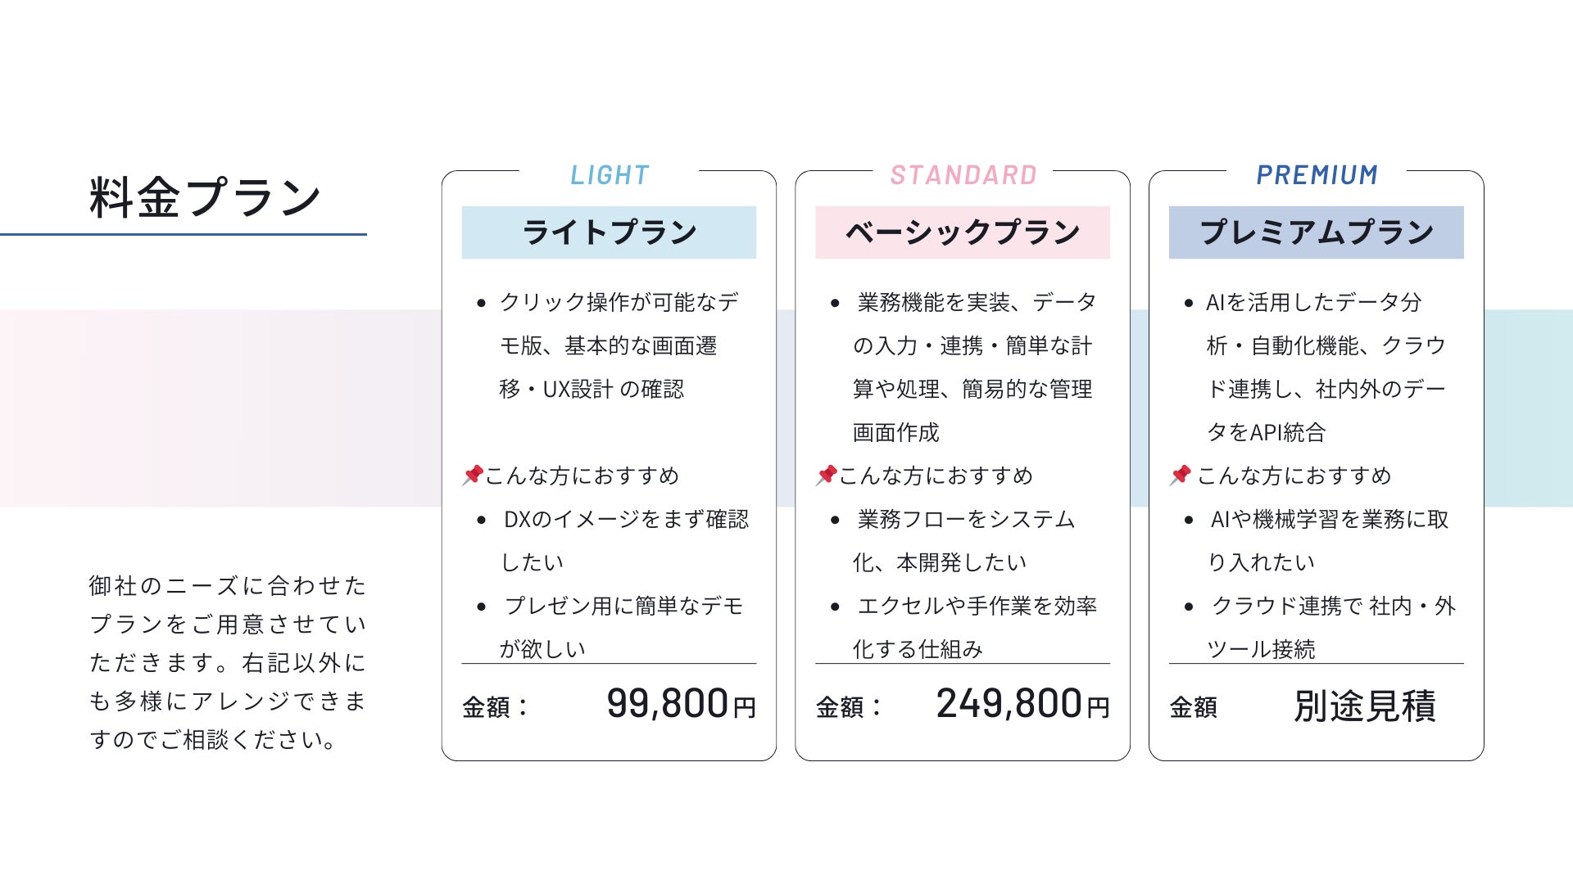Click the 99,800円 price
1573x884 pixels.
[x=680, y=704]
